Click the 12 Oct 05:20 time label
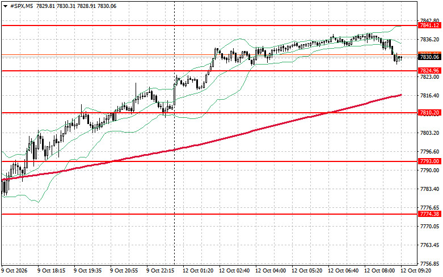The image size is (443, 277). [x=307, y=271]
